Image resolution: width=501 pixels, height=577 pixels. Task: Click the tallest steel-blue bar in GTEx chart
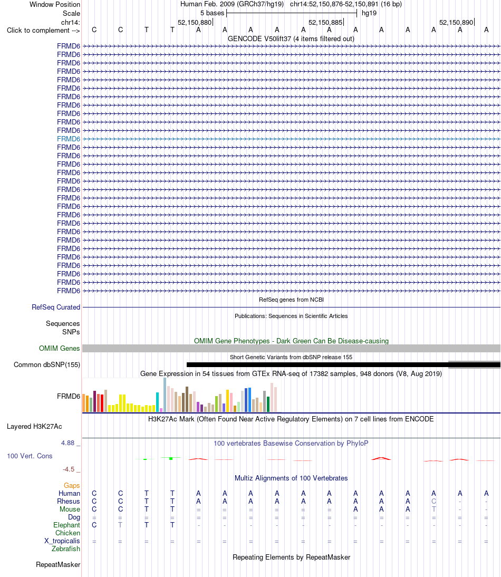(x=165, y=395)
